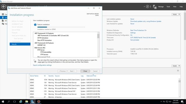Viewport: 186px width, 104px height.
Task: Select the Results step in wizard
Action: [20, 44]
